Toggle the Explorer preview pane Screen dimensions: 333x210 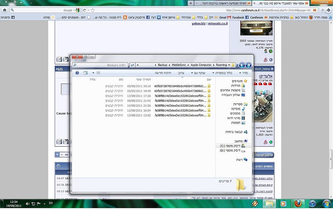pyautogui.click(x=86, y=73)
